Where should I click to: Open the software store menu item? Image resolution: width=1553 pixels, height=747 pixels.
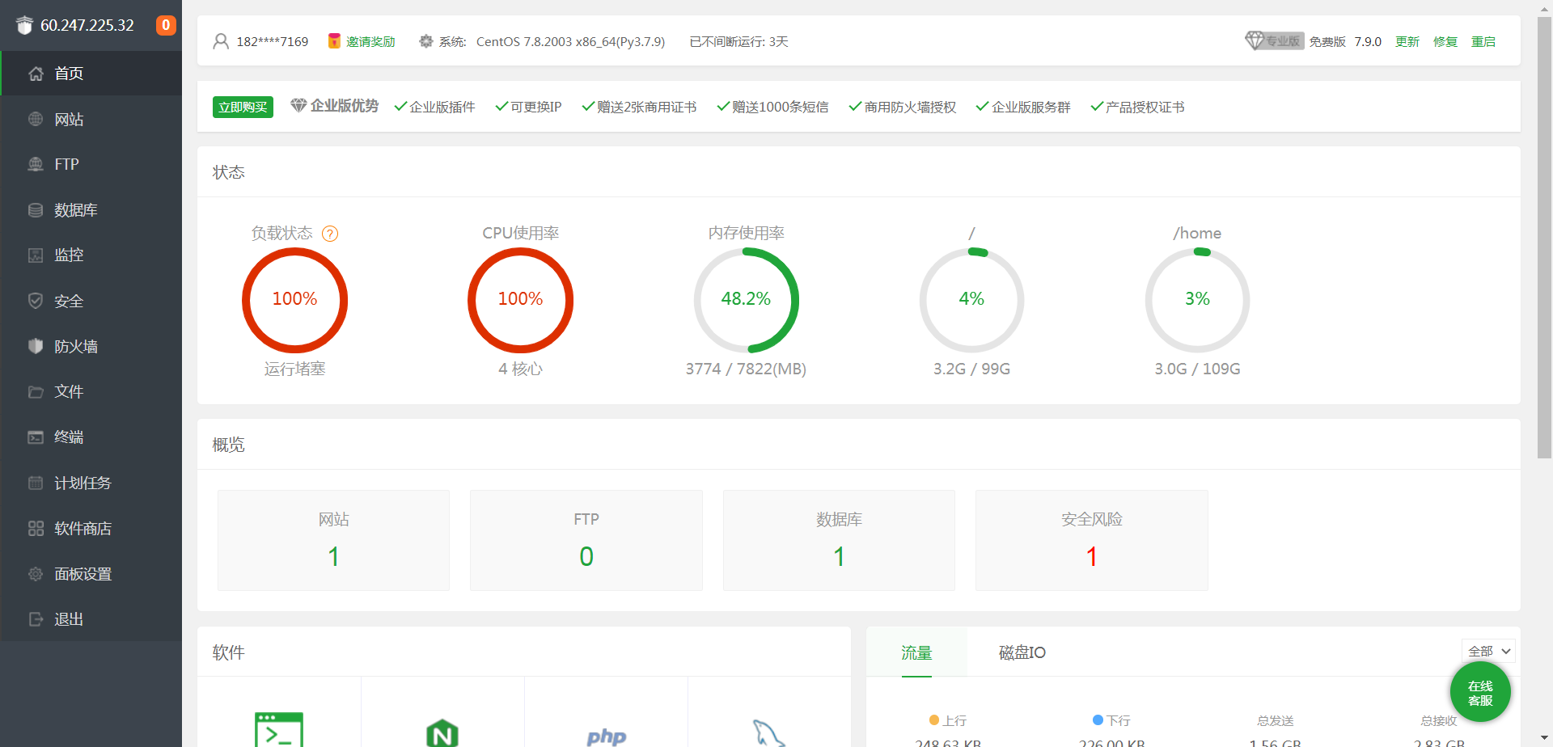point(83,529)
